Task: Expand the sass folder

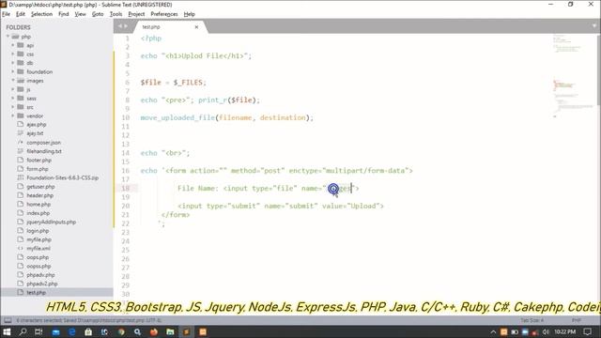Action: point(12,98)
